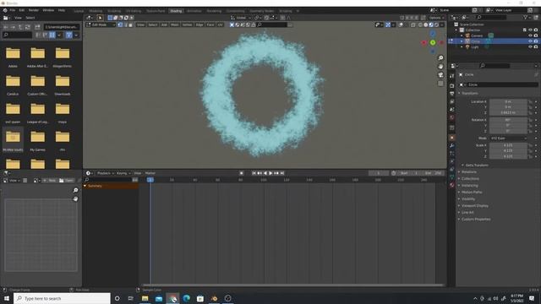Select wireframe viewport shading sphere

[x=420, y=24]
